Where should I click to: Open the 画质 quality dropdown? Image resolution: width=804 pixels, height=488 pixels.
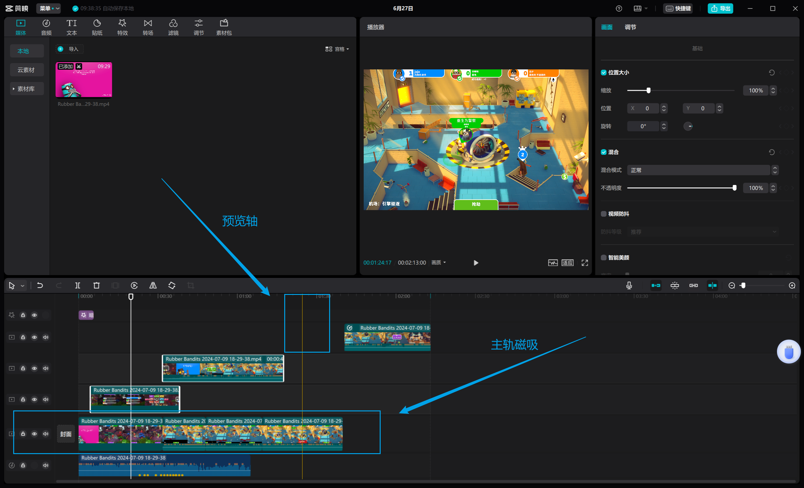pyautogui.click(x=438, y=263)
